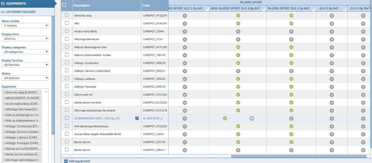Image resolution: width=372 pixels, height=163 pixels.
Task: Click grey X for Airbags: Latéraux in GLS 3.0p 8AT column
Action: [x=331, y=79]
